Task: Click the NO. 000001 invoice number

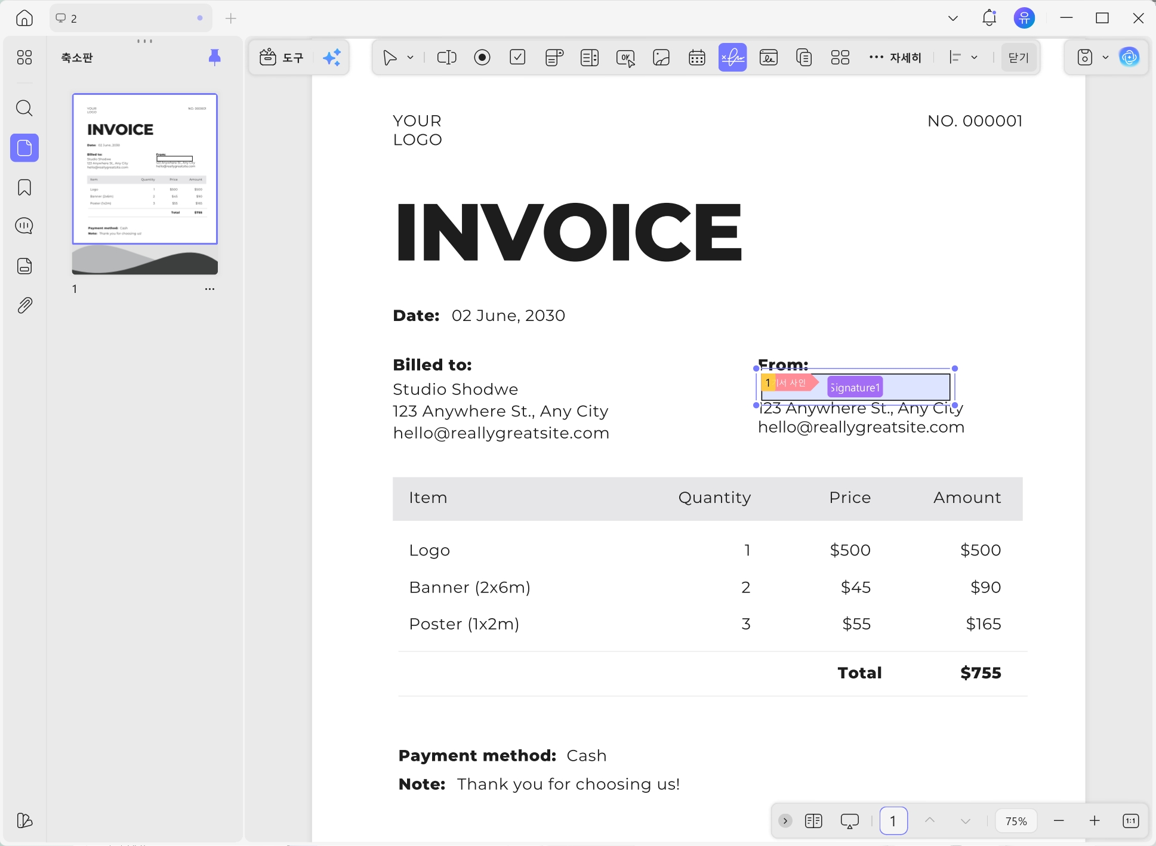Action: pos(975,121)
